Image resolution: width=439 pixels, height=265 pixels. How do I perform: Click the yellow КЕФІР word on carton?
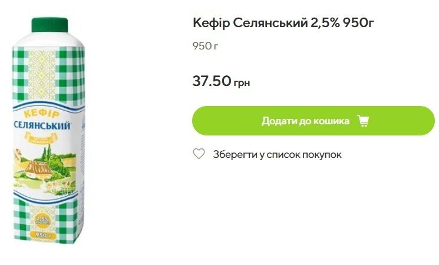point(42,114)
